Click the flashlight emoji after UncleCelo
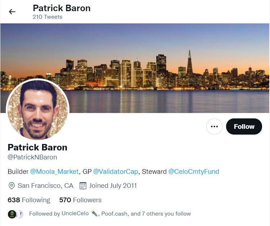The width and height of the screenshot is (270, 226). [94, 213]
